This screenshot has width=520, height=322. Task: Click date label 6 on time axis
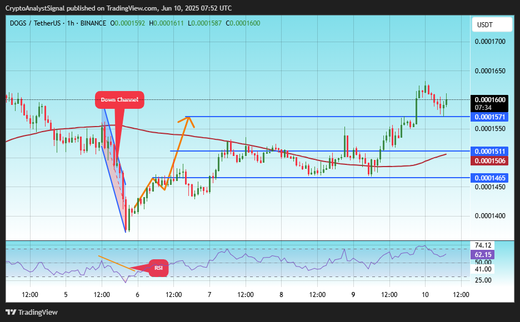(137, 294)
